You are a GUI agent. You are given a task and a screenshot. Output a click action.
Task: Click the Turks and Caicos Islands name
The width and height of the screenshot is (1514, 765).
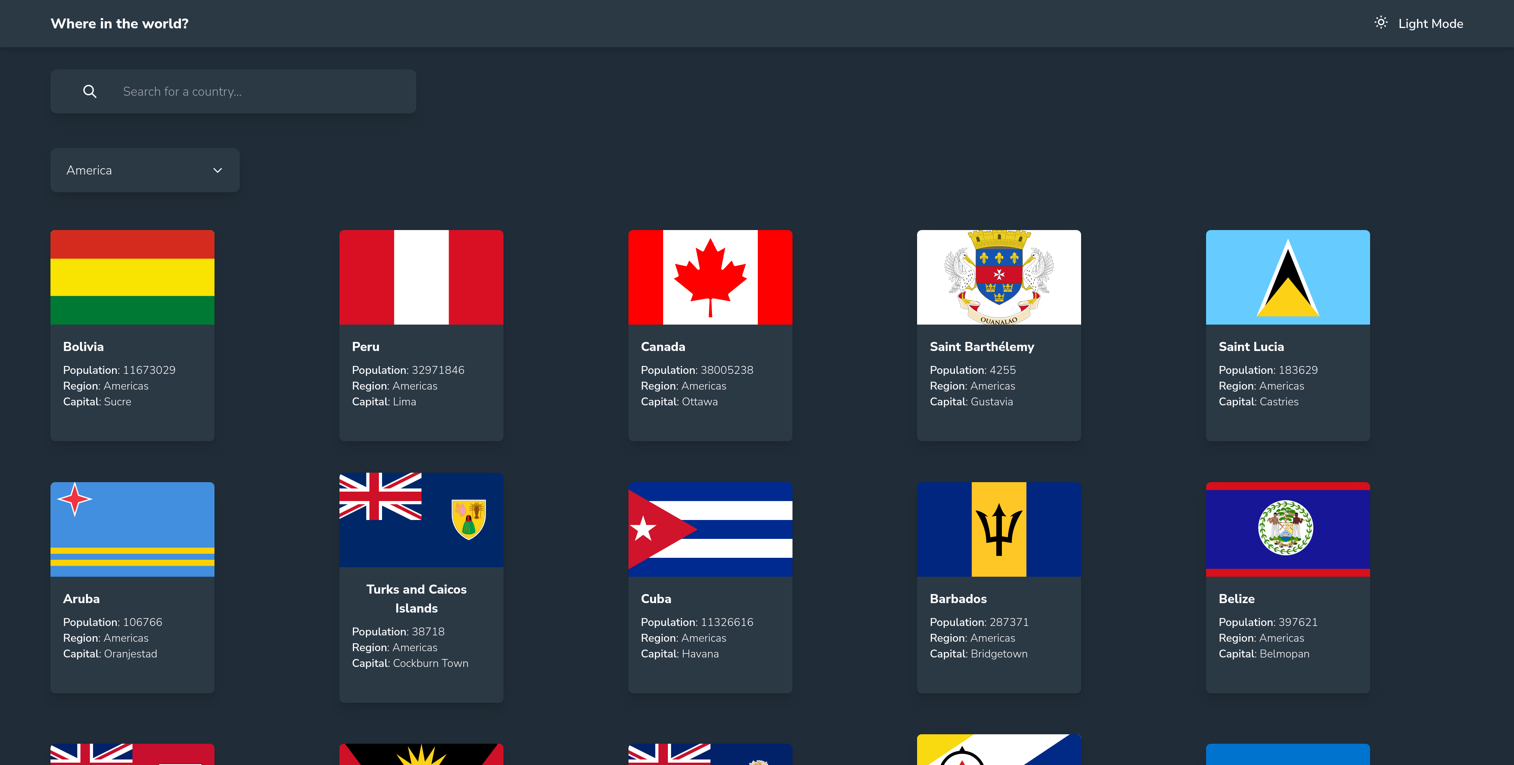pyautogui.click(x=416, y=598)
